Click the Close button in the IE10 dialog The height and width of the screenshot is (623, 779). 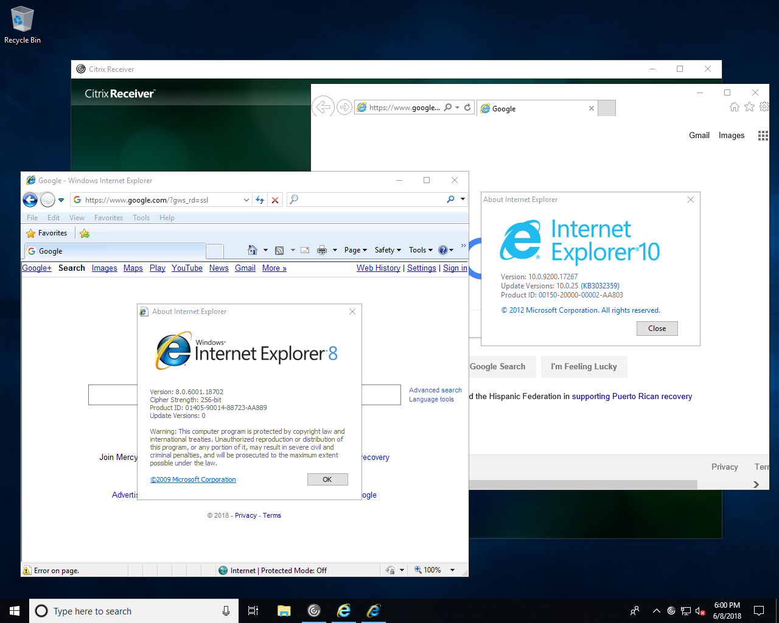[x=657, y=328]
